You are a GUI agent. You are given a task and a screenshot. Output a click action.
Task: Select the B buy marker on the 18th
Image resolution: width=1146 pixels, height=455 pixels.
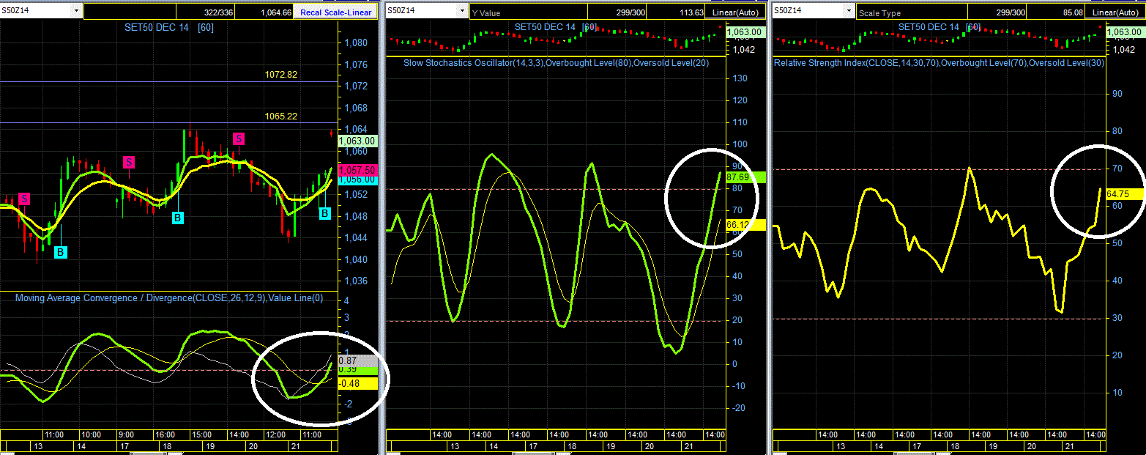point(178,218)
